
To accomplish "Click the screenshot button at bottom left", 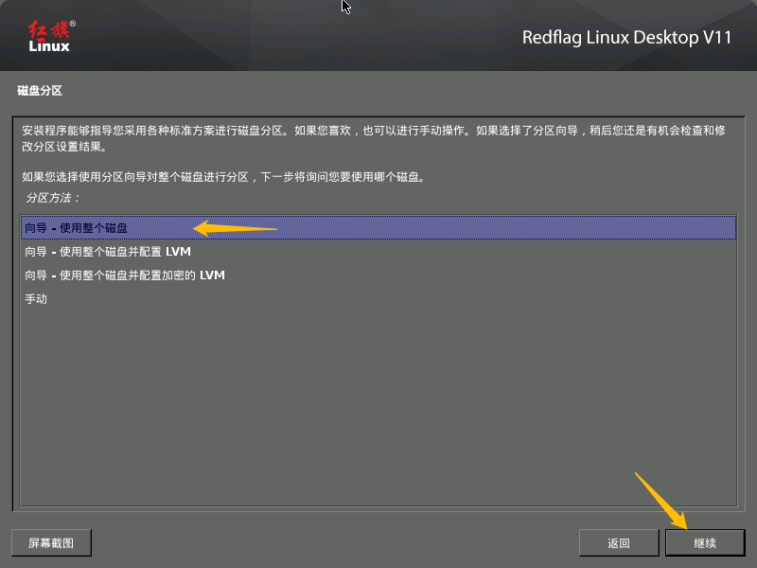I will pos(50,542).
